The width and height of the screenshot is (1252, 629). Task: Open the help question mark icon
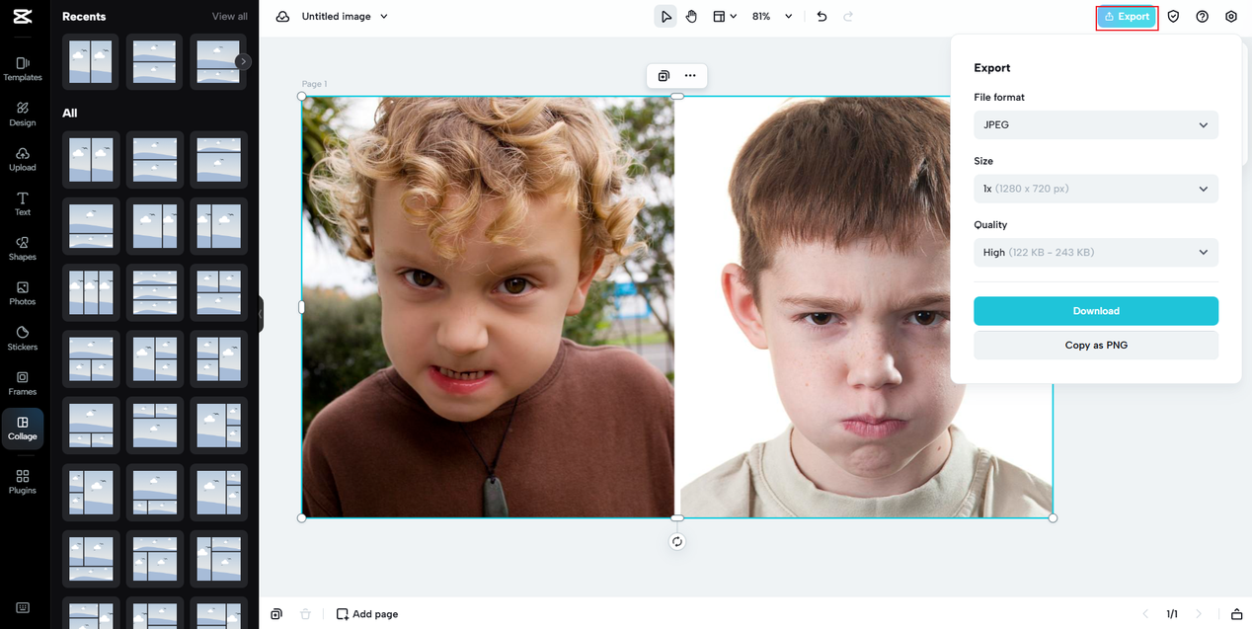1202,17
